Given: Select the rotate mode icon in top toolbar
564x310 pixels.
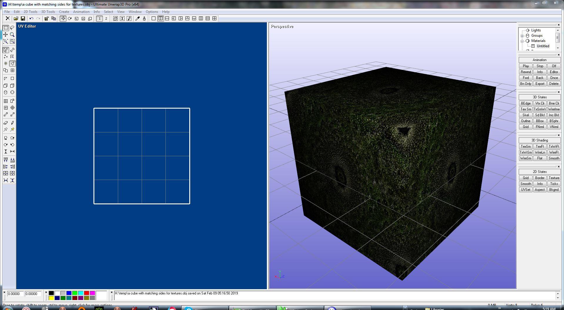Looking at the screenshot, I should pyautogui.click(x=70, y=18).
